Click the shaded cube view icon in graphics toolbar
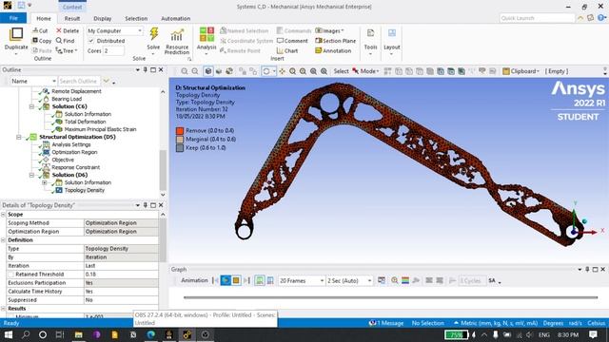609x342 pixels. (208, 71)
